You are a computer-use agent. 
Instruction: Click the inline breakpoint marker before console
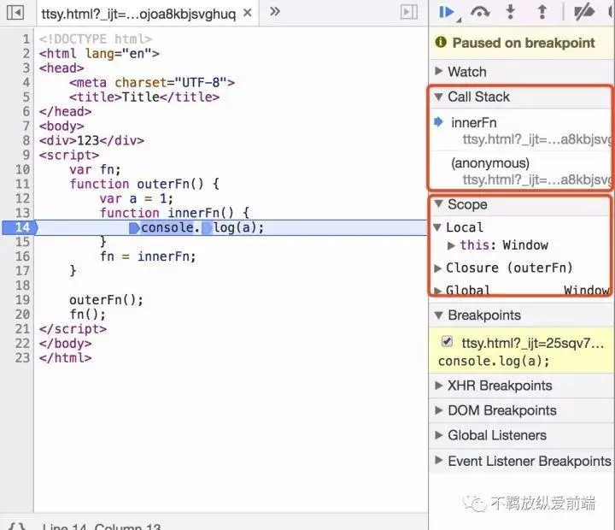click(x=134, y=227)
